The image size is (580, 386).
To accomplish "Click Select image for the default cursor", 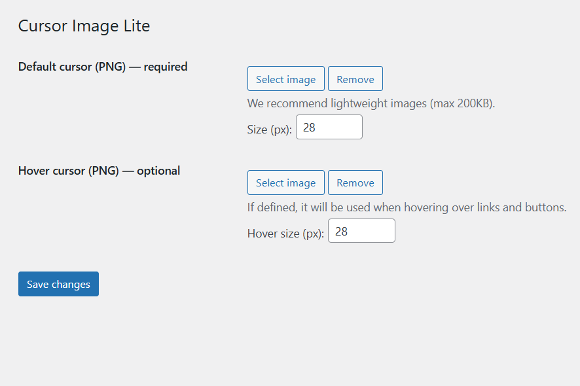I will (x=285, y=79).
